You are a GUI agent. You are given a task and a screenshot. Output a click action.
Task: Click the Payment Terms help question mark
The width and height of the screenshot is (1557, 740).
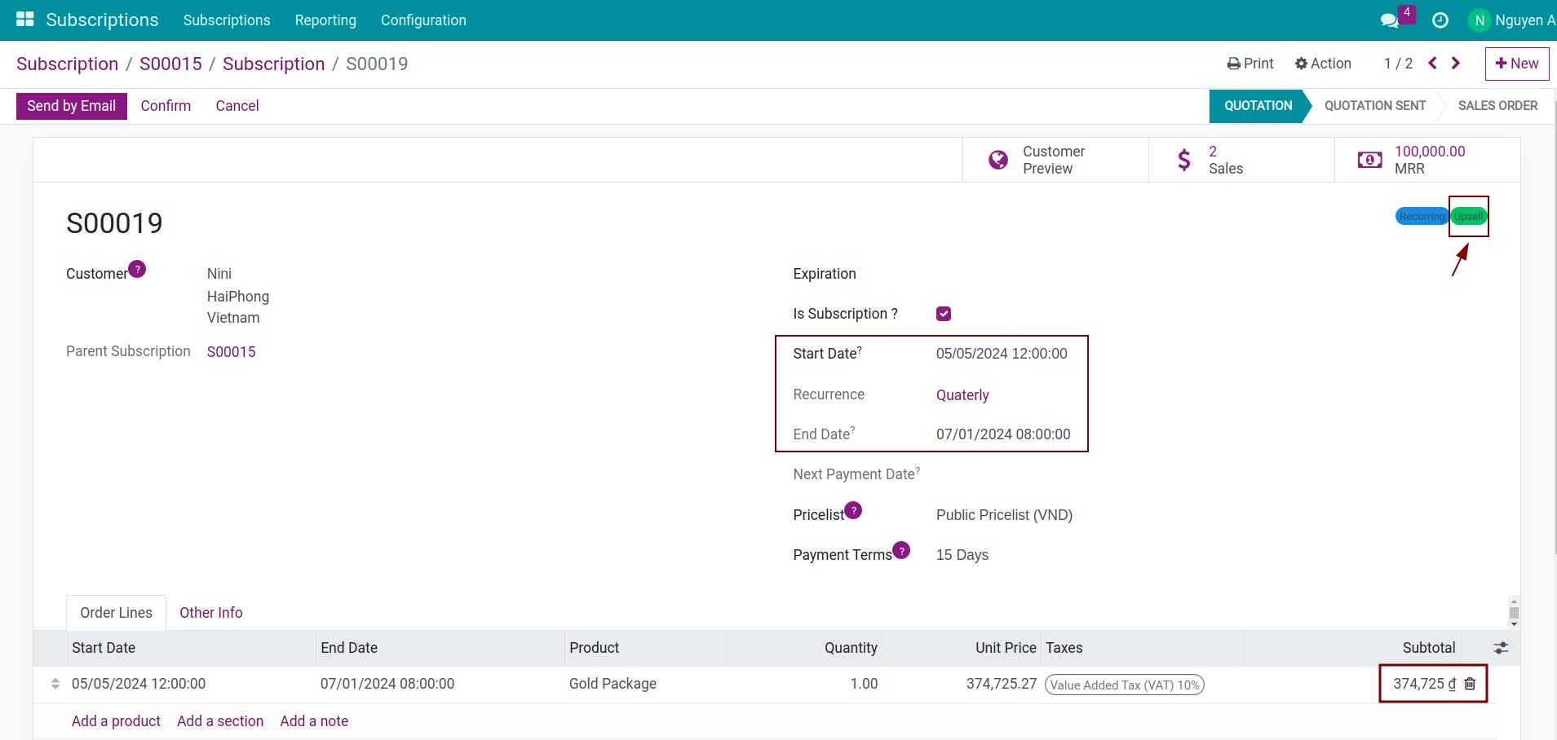coord(901,550)
